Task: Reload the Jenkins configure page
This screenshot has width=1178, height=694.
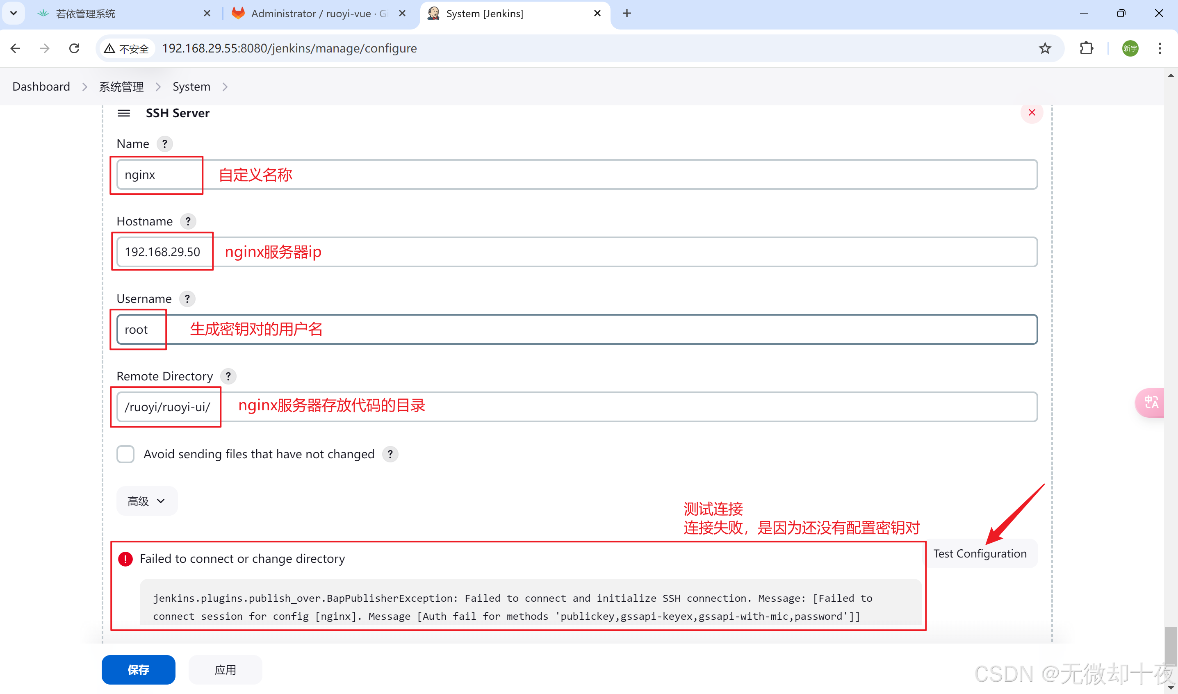Action: (74, 48)
